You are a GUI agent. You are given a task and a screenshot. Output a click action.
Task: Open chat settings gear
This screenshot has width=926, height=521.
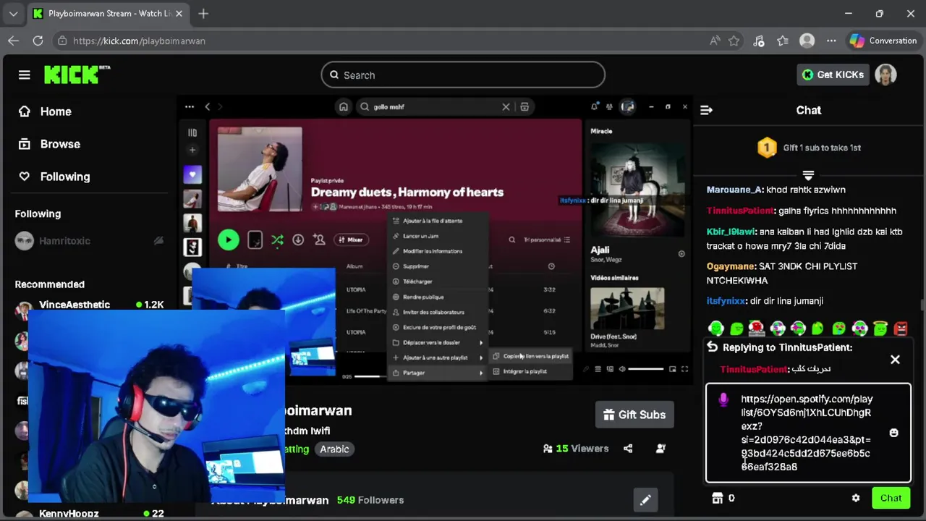856,498
